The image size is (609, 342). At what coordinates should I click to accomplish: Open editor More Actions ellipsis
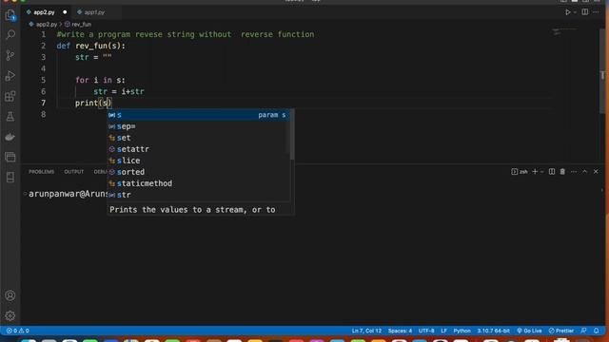click(x=596, y=12)
